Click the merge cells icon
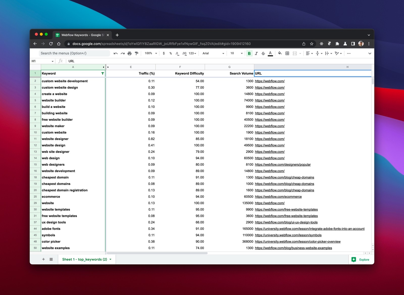404x295 pixels. pyautogui.click(x=295, y=53)
